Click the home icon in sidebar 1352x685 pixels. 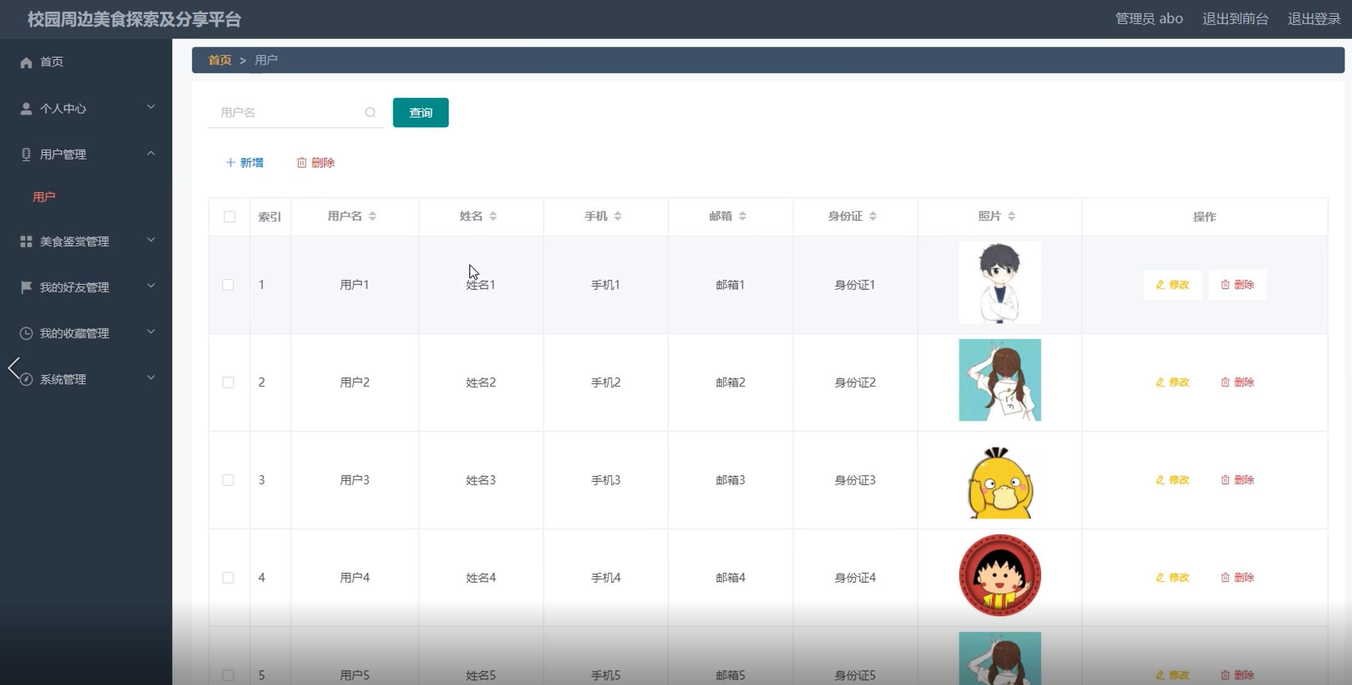click(x=26, y=62)
